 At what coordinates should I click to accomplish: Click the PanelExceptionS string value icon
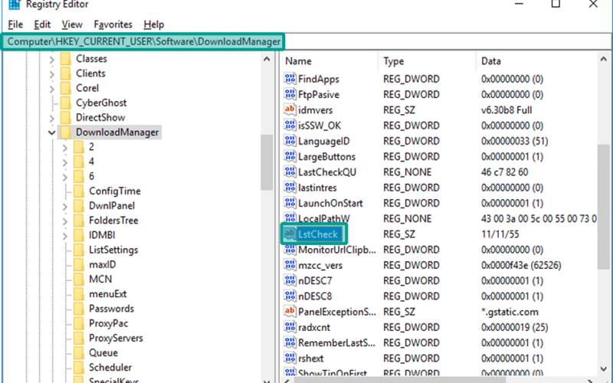click(x=290, y=312)
